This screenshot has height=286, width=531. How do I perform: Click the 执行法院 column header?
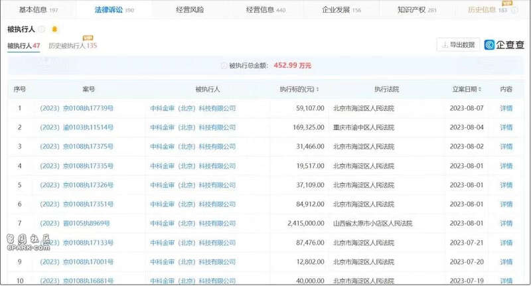click(x=387, y=90)
